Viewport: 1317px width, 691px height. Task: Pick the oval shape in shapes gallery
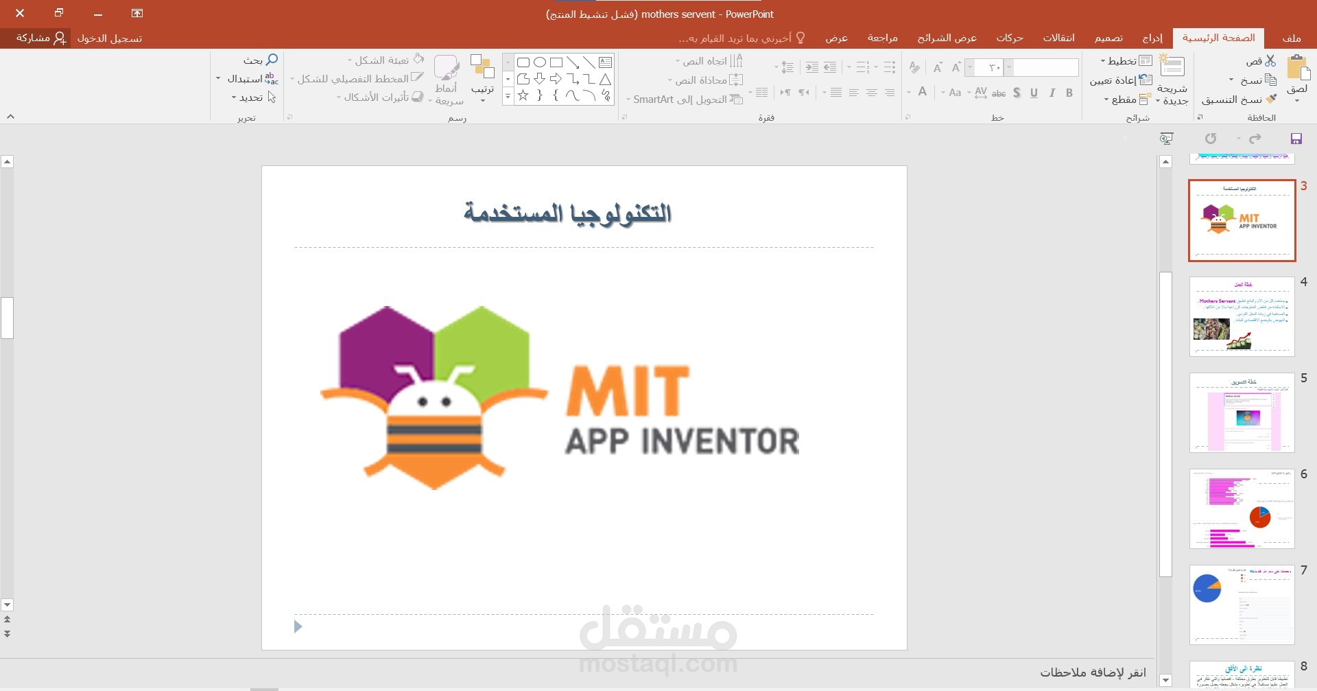[540, 62]
